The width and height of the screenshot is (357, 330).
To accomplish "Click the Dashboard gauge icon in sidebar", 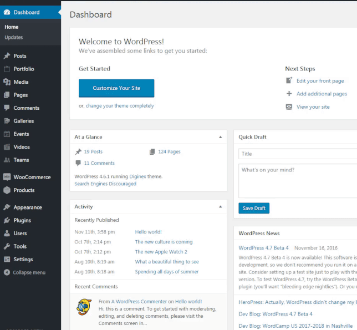I will pyautogui.click(x=7, y=12).
